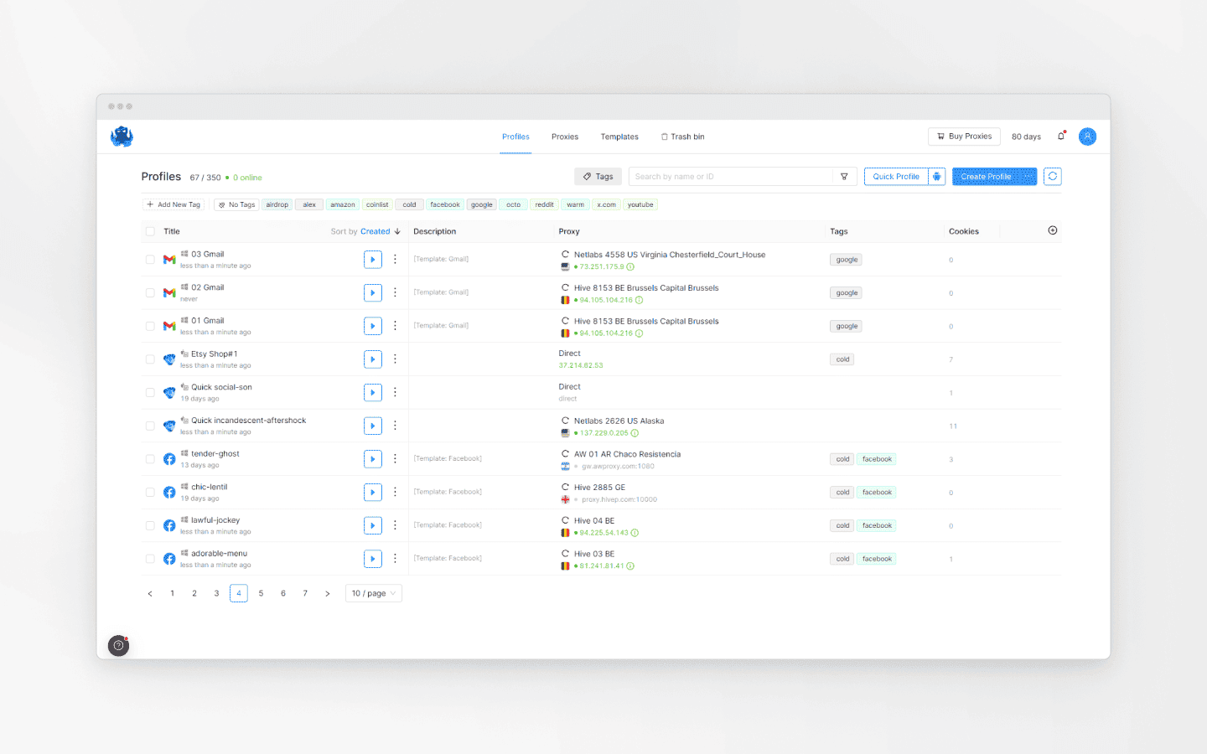
Task: Open column settings plus icon
Action: (1053, 230)
